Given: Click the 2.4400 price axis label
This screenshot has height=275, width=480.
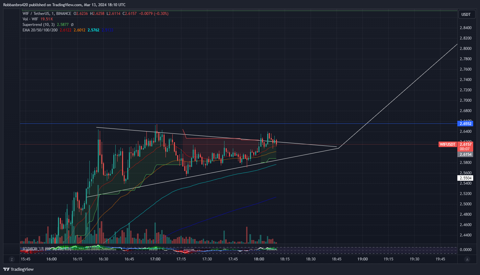Looking at the screenshot, I should 466,235.
